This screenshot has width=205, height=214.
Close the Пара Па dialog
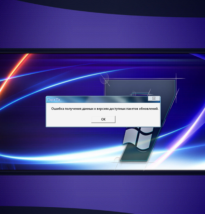[154, 98]
